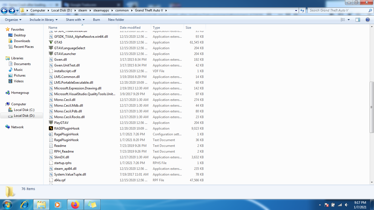Select the Gwen.UnitTest.dll file name
This screenshot has height=210, width=374.
click(x=67, y=65)
